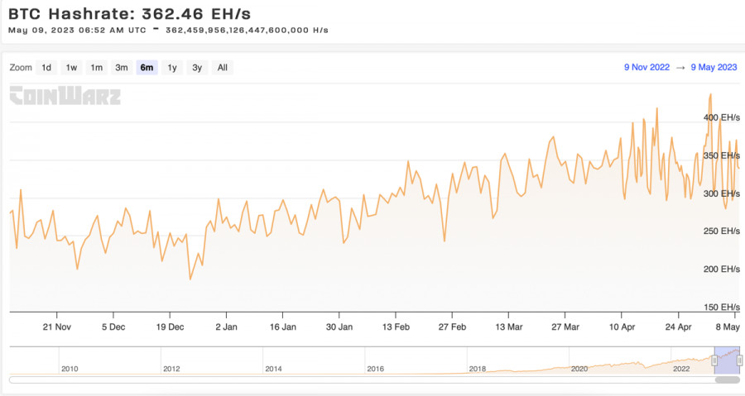745x396 pixels.
Task: Click the 24 Apr axis label
Action: 678,327
